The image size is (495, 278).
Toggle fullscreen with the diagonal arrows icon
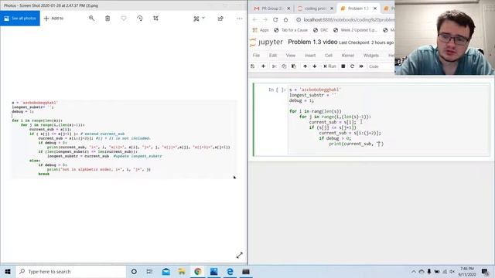(240, 256)
